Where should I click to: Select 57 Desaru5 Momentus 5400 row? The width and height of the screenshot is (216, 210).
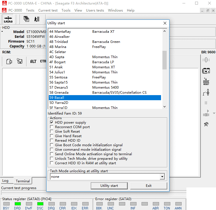pyautogui.click(x=105, y=88)
